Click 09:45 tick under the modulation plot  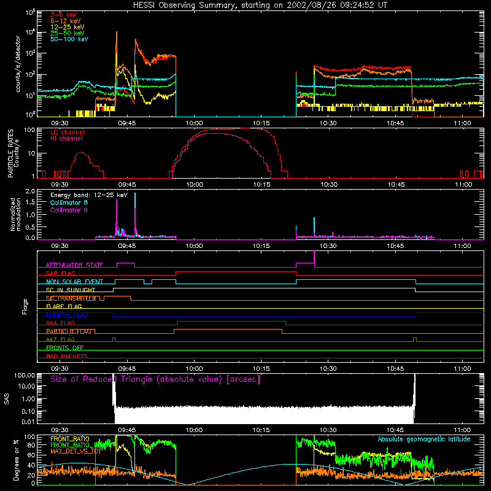pos(127,246)
